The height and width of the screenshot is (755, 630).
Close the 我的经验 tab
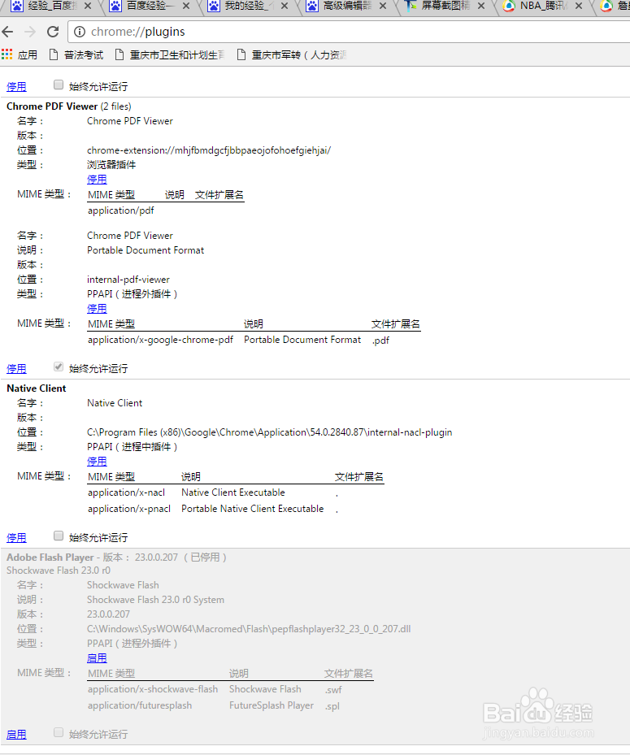pos(285,6)
